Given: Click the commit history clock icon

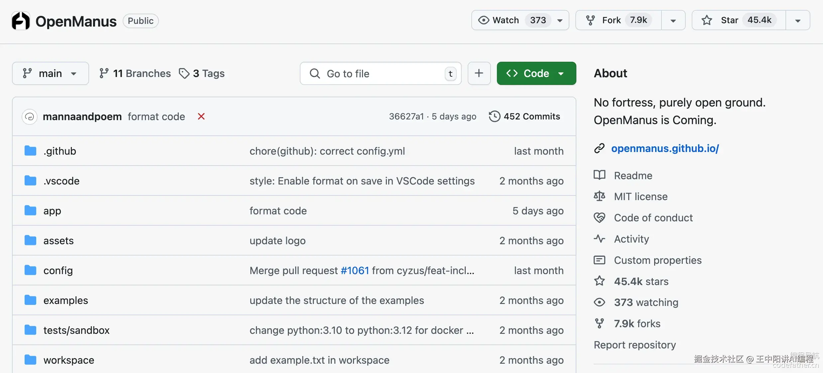Looking at the screenshot, I should coord(494,116).
